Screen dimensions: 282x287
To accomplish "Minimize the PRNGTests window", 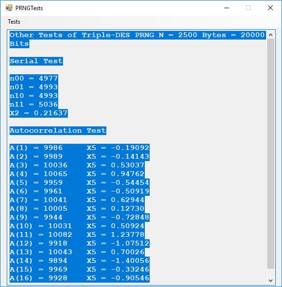I will click(x=227, y=8).
